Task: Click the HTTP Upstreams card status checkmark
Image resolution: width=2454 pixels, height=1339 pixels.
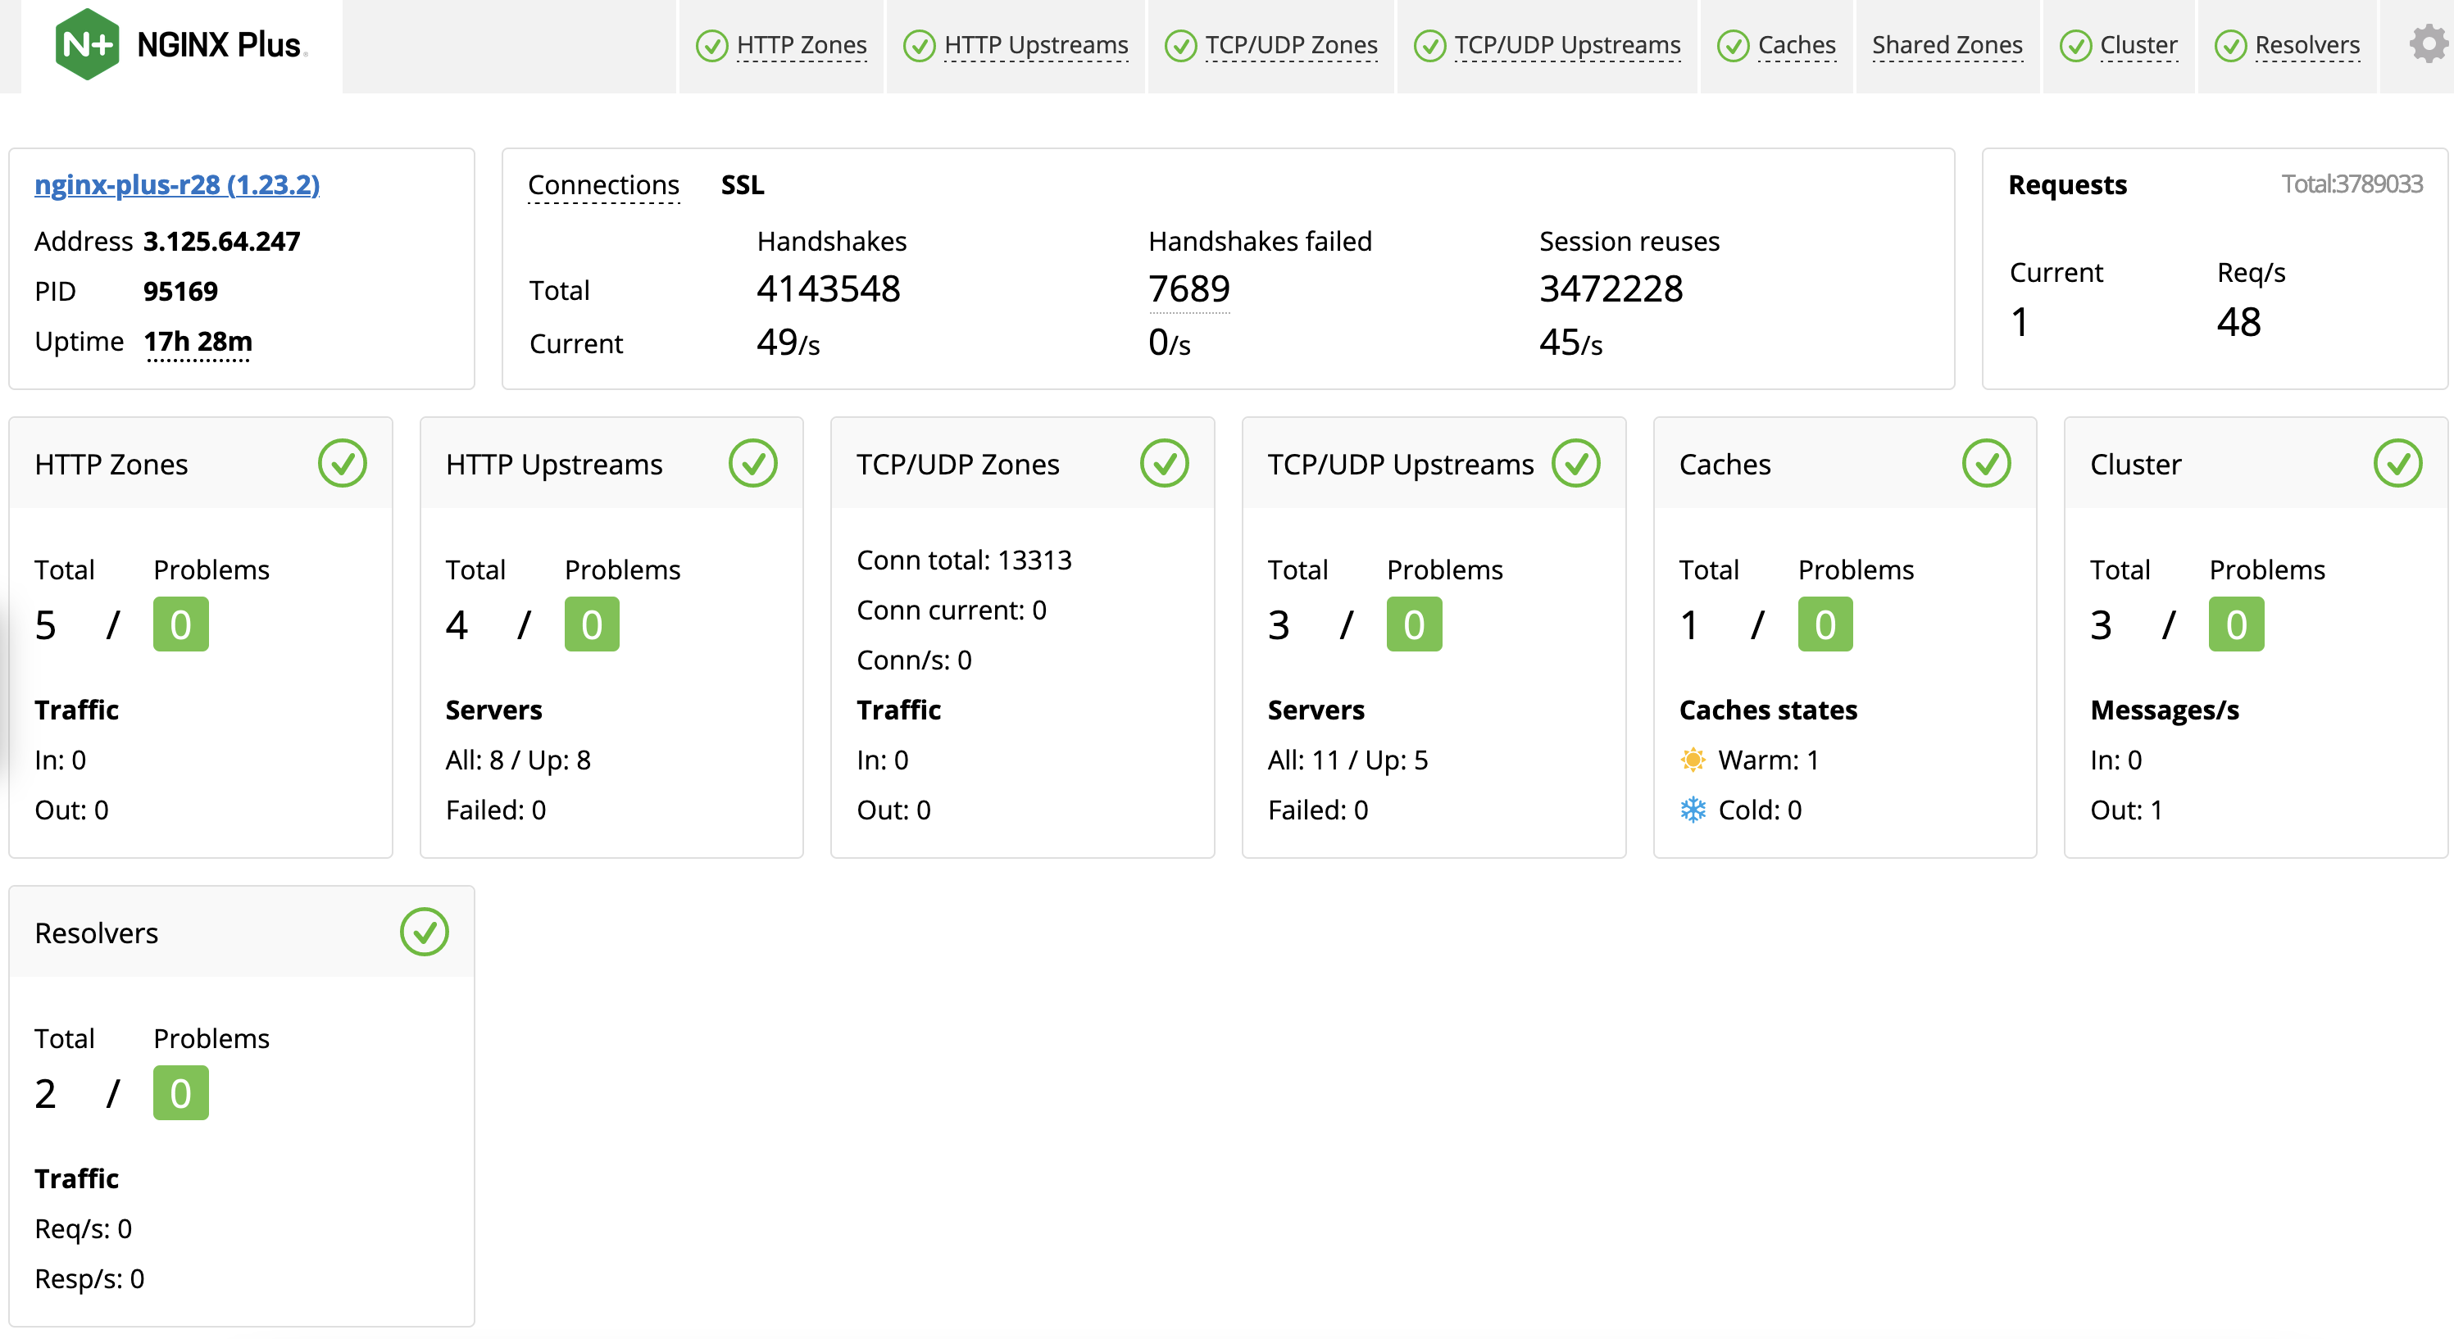Action: click(752, 464)
